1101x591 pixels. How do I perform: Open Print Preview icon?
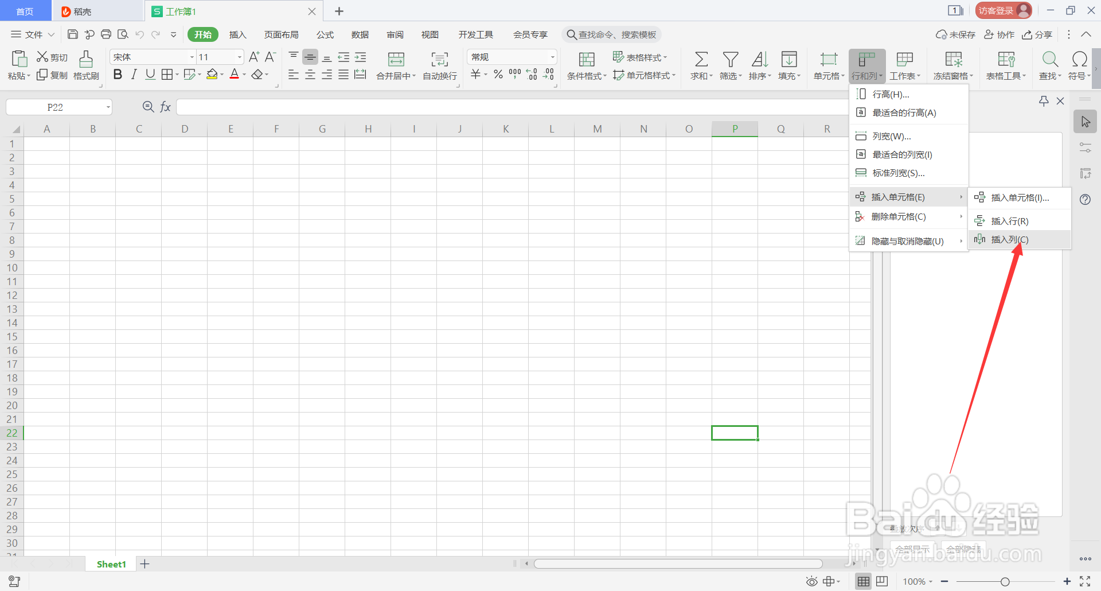pyautogui.click(x=123, y=34)
